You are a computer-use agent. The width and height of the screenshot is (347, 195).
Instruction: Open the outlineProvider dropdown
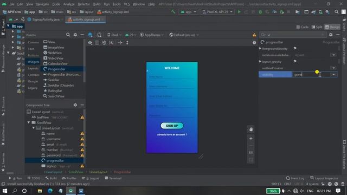tap(333, 68)
